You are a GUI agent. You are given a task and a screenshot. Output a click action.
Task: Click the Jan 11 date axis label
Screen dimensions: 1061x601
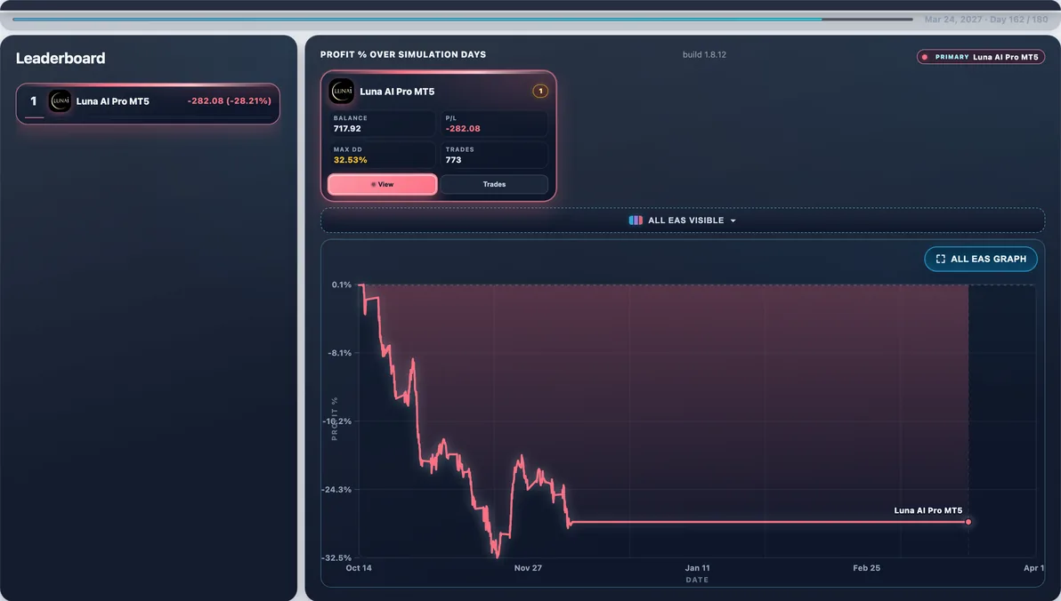point(697,568)
